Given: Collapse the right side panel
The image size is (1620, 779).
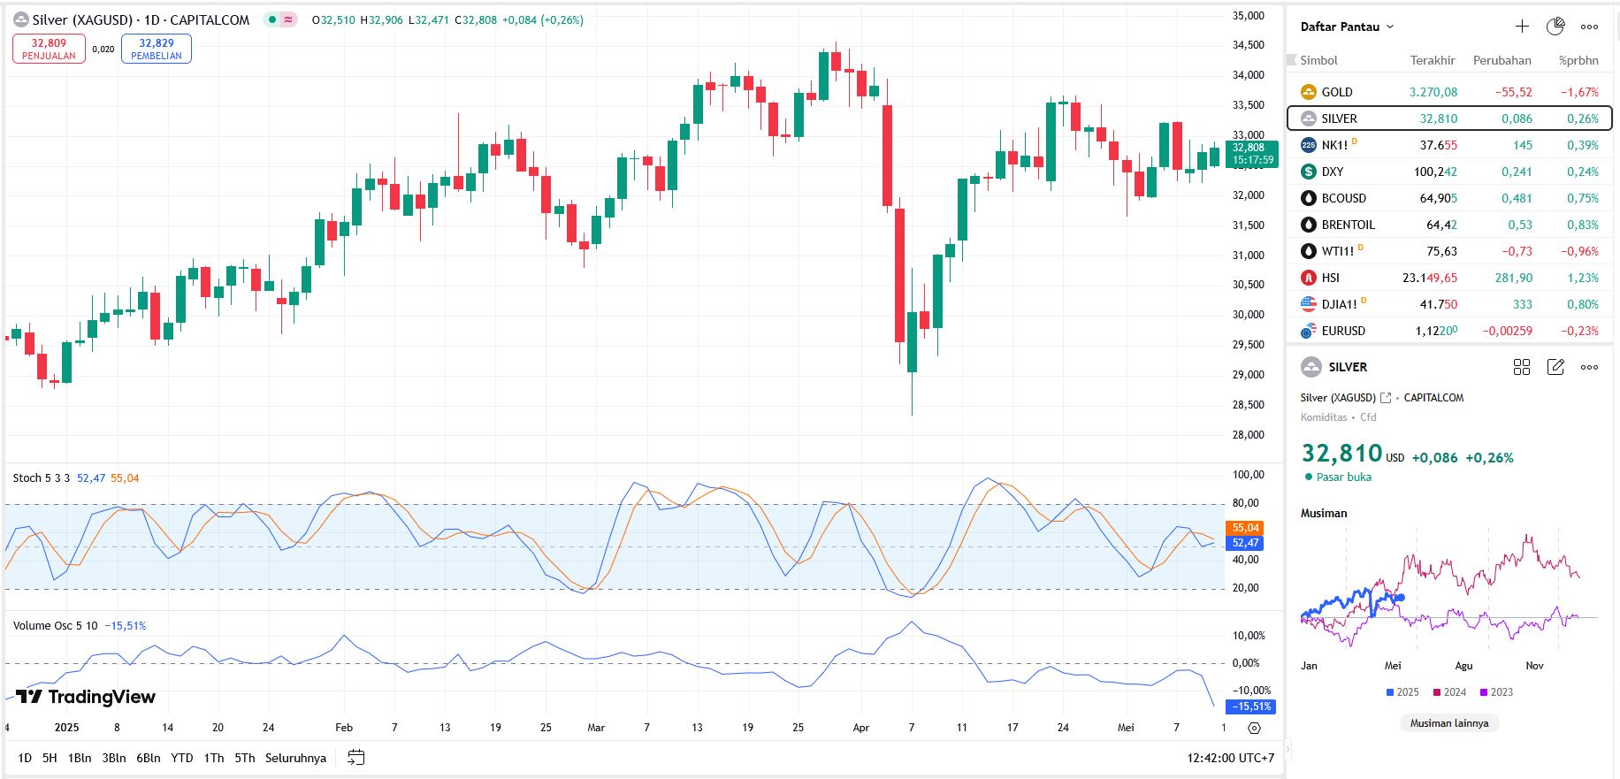Looking at the screenshot, I should (1288, 749).
